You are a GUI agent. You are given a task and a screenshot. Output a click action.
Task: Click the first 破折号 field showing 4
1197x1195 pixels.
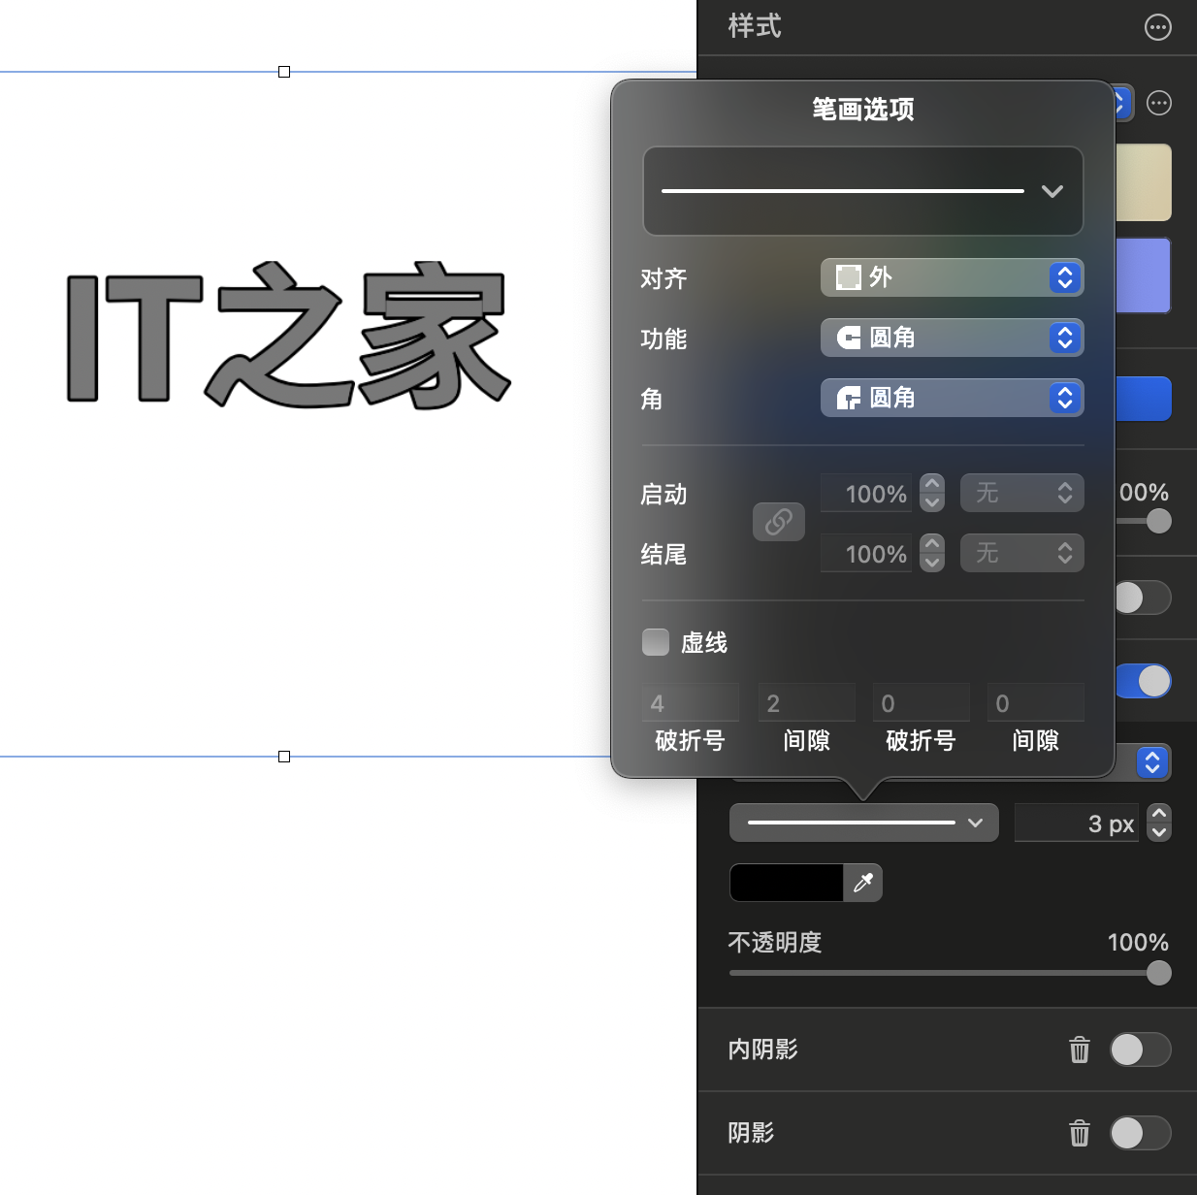tap(691, 702)
